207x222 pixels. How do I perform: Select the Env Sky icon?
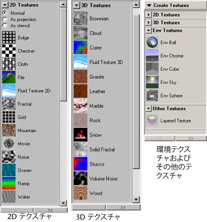[152, 82]
